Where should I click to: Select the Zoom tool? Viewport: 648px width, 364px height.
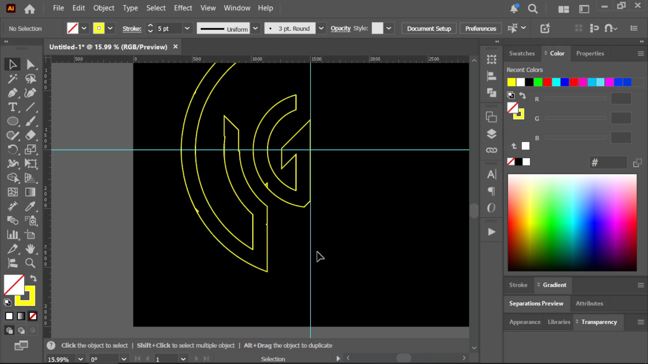(x=30, y=263)
